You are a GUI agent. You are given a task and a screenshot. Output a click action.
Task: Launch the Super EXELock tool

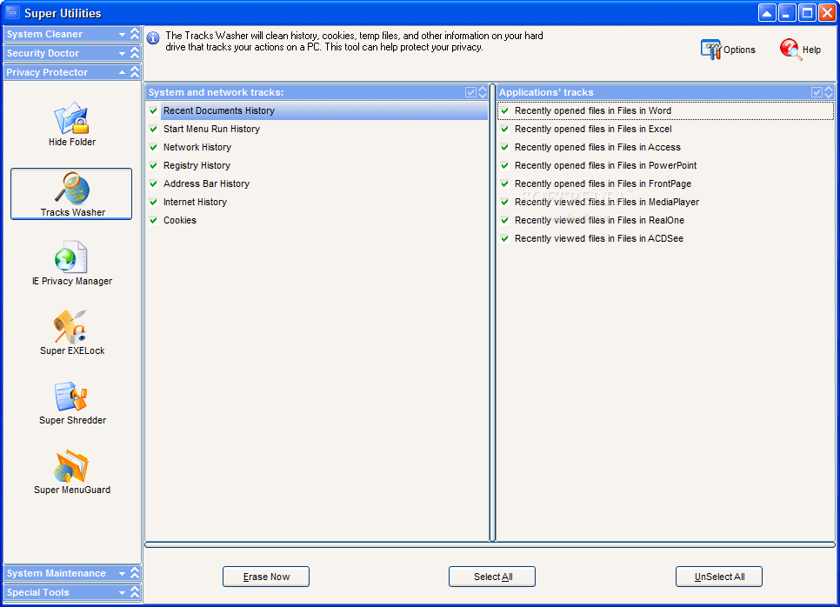pos(71,333)
